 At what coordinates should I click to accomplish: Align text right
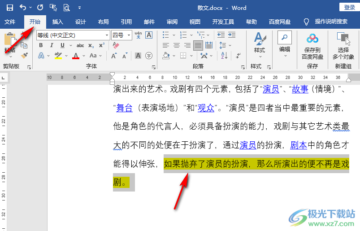187,45
